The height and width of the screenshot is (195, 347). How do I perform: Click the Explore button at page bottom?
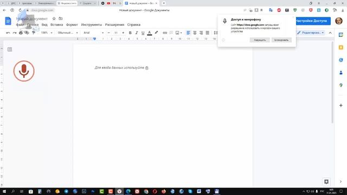(x=326, y=182)
